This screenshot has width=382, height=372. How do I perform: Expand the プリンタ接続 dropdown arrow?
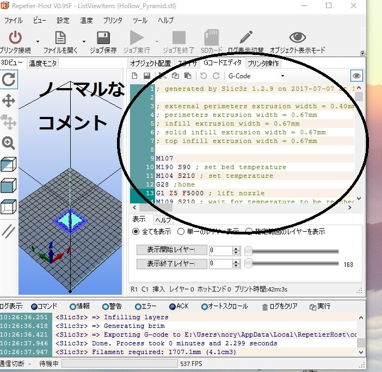click(x=38, y=42)
